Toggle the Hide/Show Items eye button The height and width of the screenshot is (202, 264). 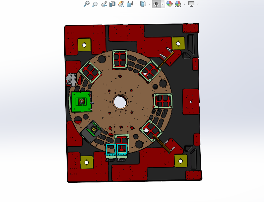click(x=157, y=4)
